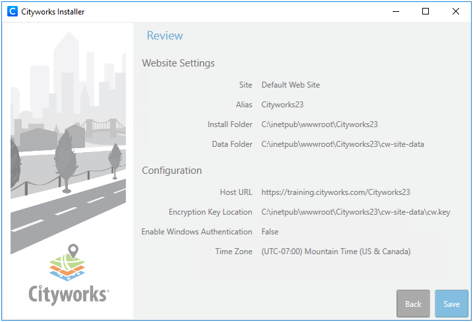
Task: Select the Review heading
Action: click(x=165, y=36)
